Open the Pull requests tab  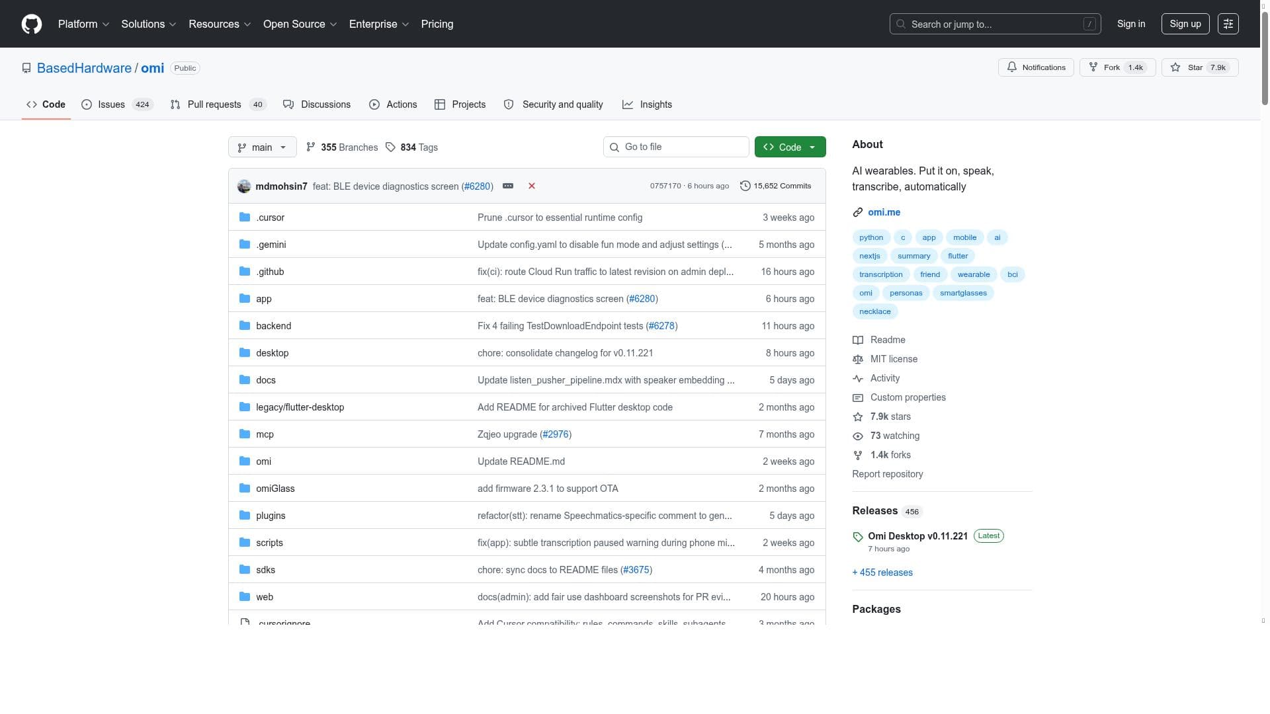tap(218, 104)
